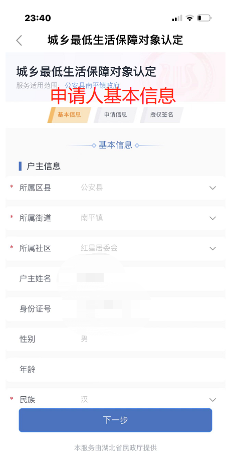Screen dimensions: 237x469
Task: Click the 下一步 button
Action: pyautogui.click(x=115, y=420)
